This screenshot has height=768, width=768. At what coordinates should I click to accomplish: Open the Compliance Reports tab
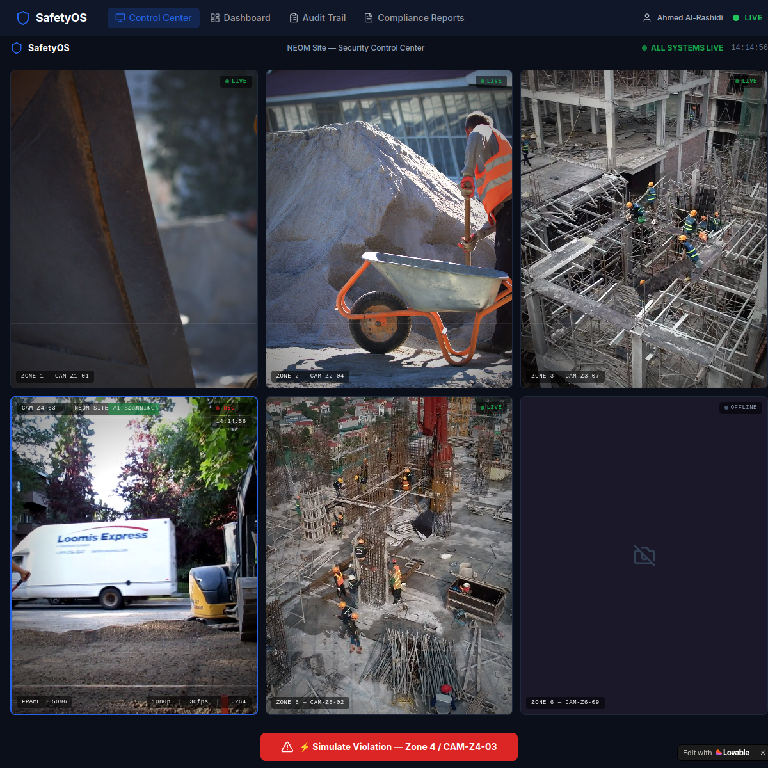click(x=413, y=18)
